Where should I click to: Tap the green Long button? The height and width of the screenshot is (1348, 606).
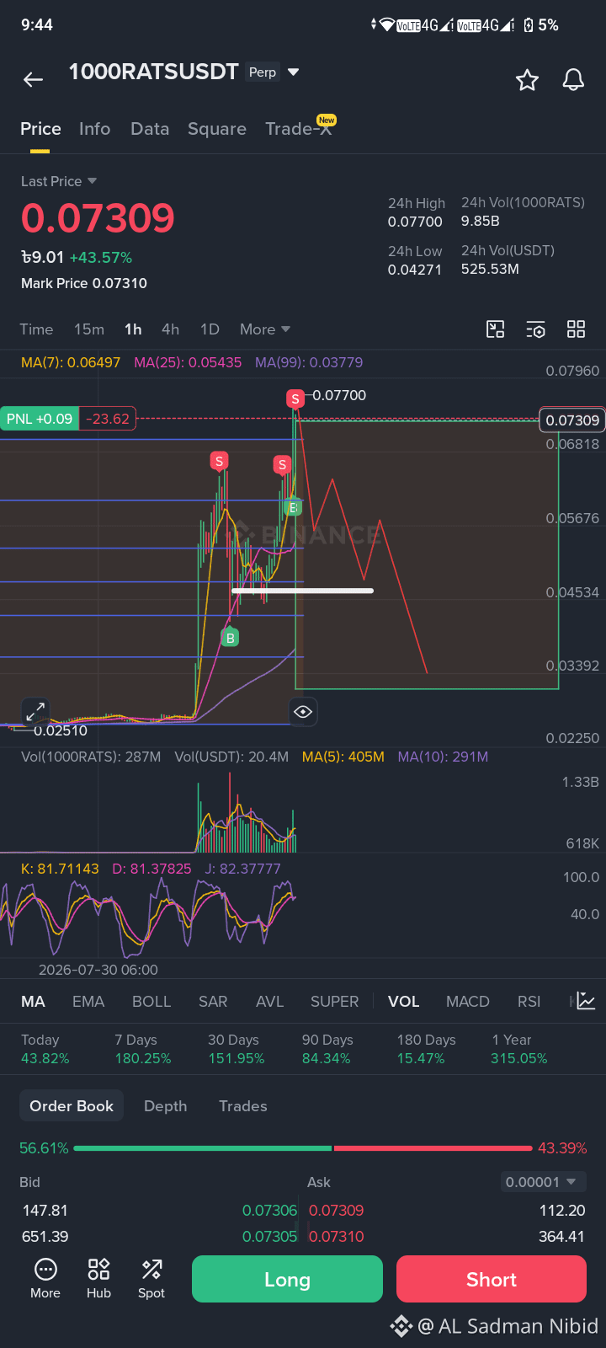pyautogui.click(x=287, y=1279)
